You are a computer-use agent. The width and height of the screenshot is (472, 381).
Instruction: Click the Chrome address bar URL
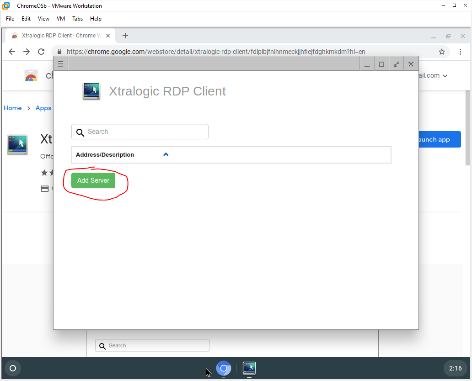click(216, 52)
